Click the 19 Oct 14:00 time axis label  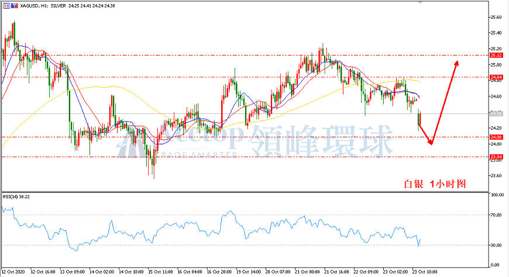coord(249,272)
